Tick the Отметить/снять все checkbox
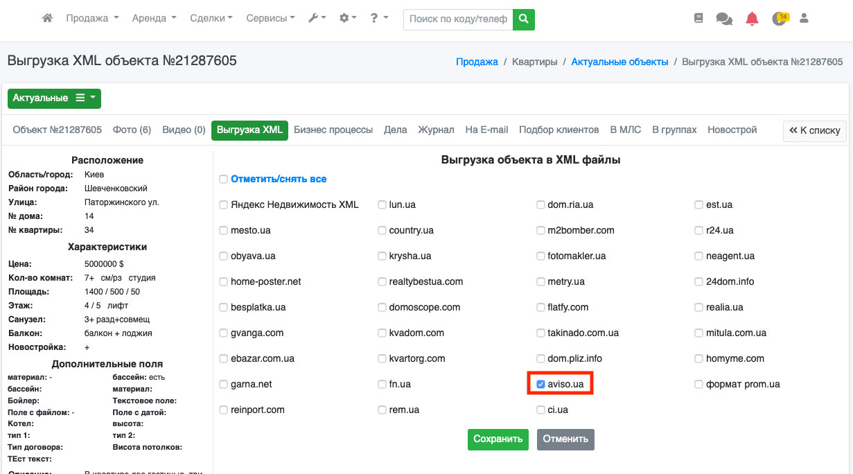The width and height of the screenshot is (853, 474). tap(223, 179)
